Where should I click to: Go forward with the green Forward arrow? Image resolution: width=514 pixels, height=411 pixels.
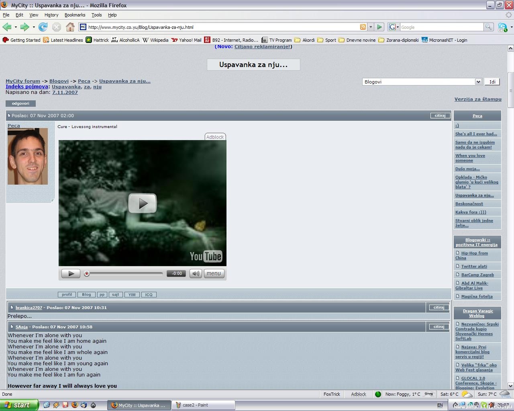(24, 27)
